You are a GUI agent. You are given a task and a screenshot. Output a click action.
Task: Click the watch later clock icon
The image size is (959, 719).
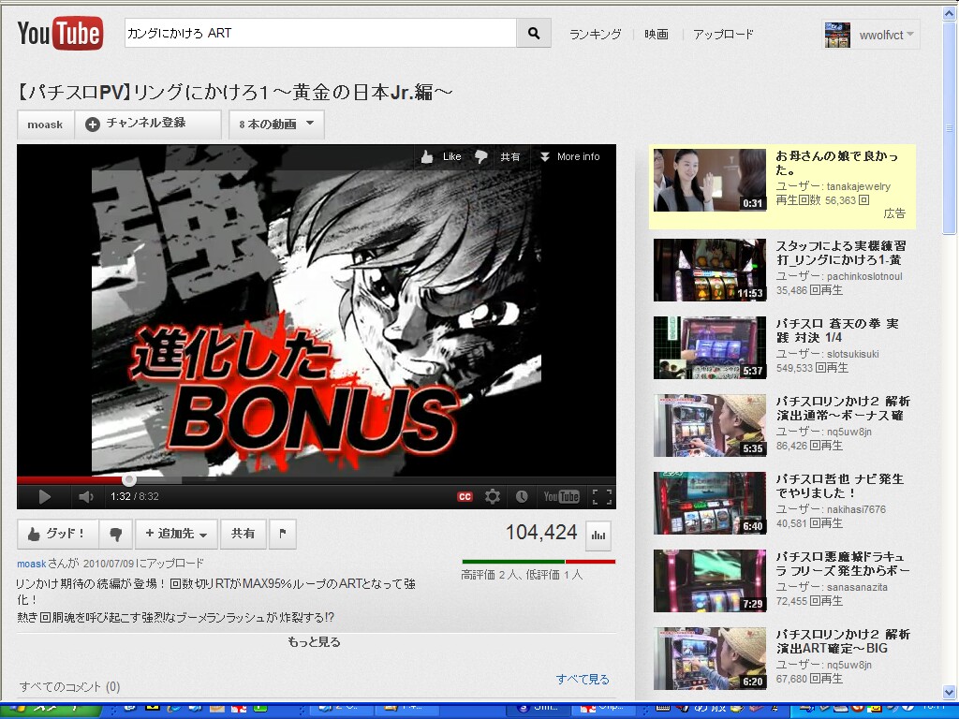521,496
